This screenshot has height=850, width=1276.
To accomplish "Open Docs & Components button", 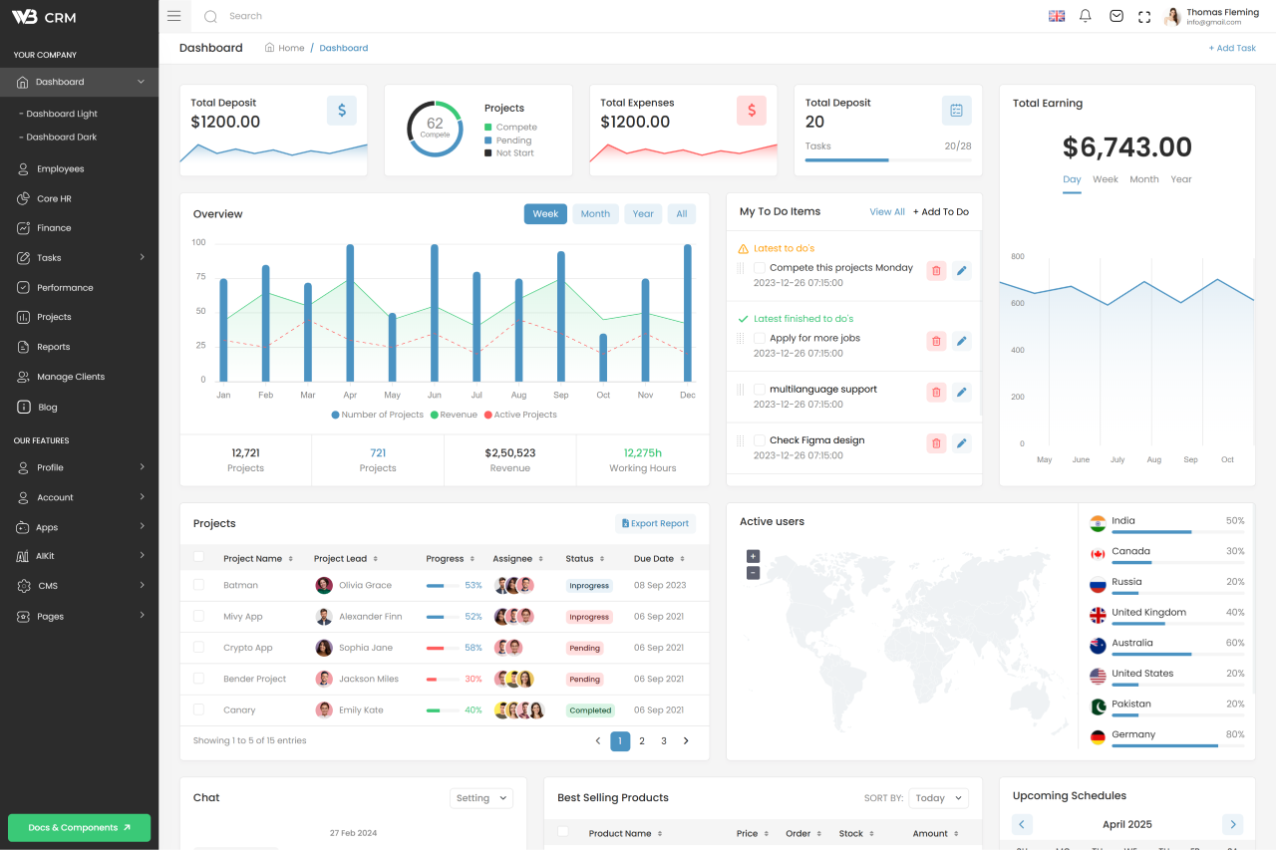I will click(x=79, y=827).
